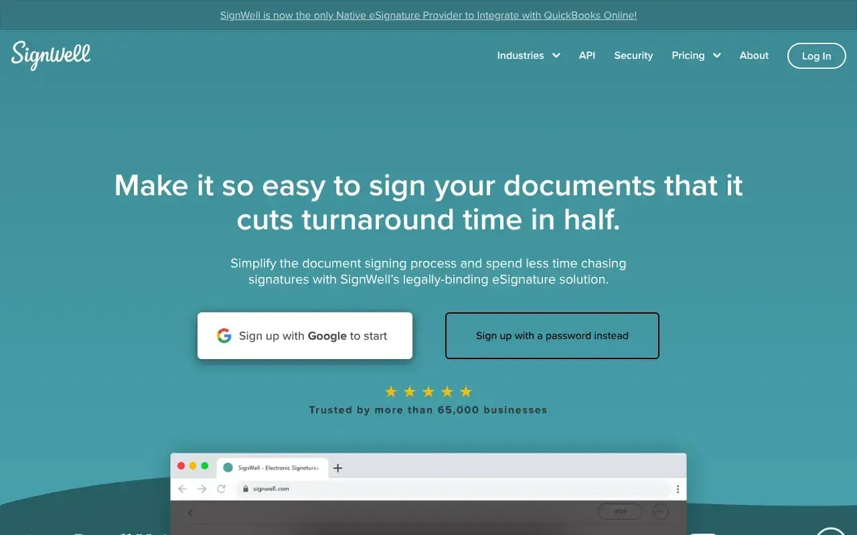The image size is (857, 535).
Task: Open the API menu item
Action: click(587, 56)
